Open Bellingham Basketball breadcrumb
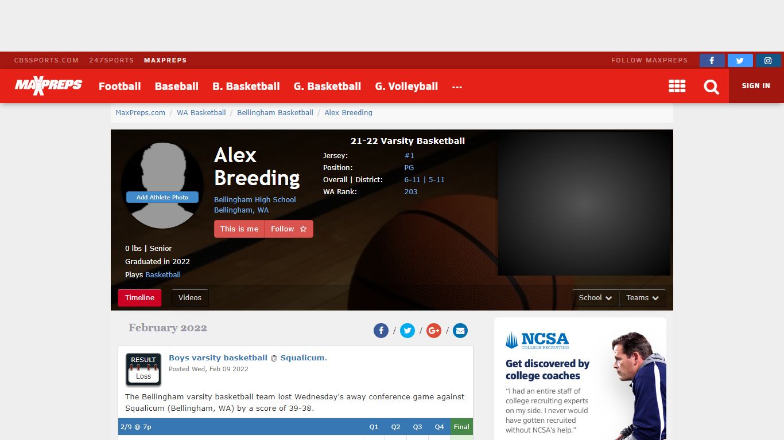 tap(275, 113)
